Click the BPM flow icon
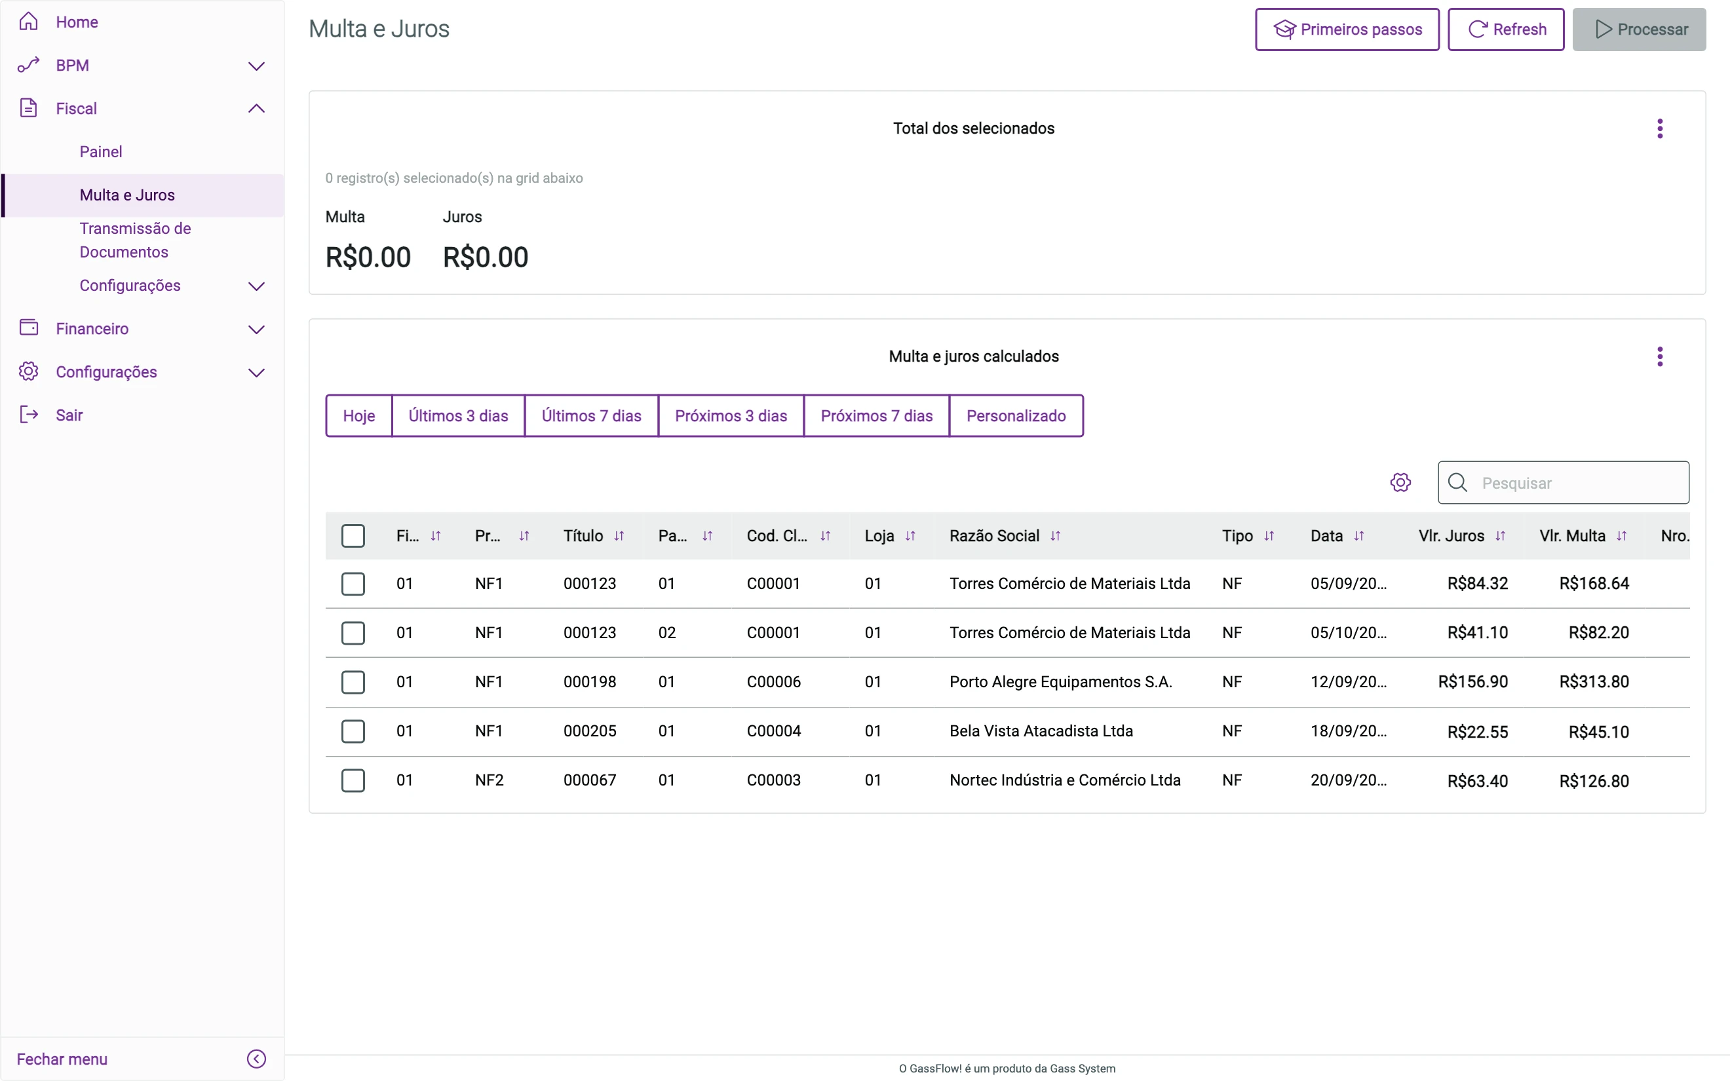This screenshot has height=1081, width=1730. tap(29, 65)
